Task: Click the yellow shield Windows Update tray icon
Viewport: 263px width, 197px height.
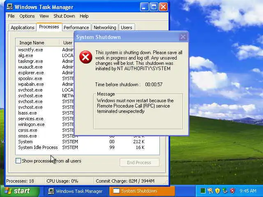Action: point(217,191)
